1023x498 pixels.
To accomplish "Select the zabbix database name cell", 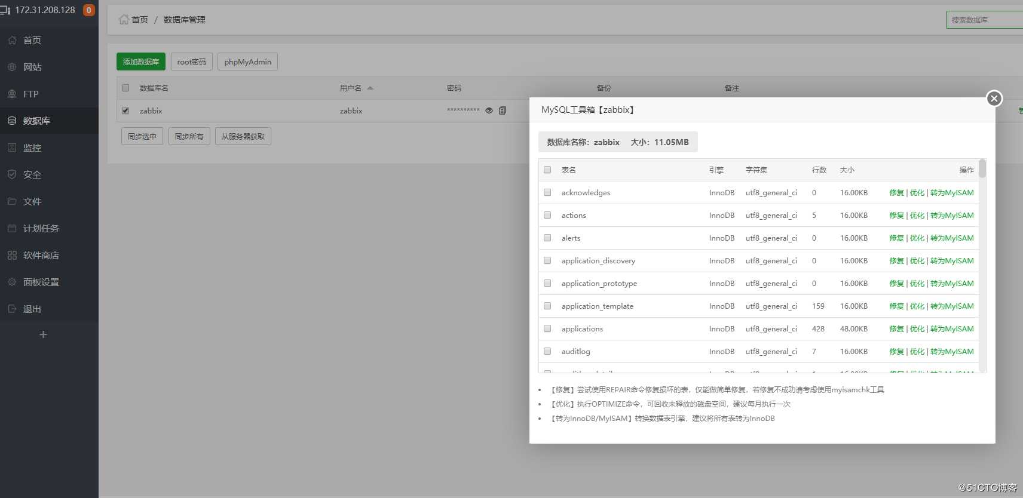I will [151, 110].
